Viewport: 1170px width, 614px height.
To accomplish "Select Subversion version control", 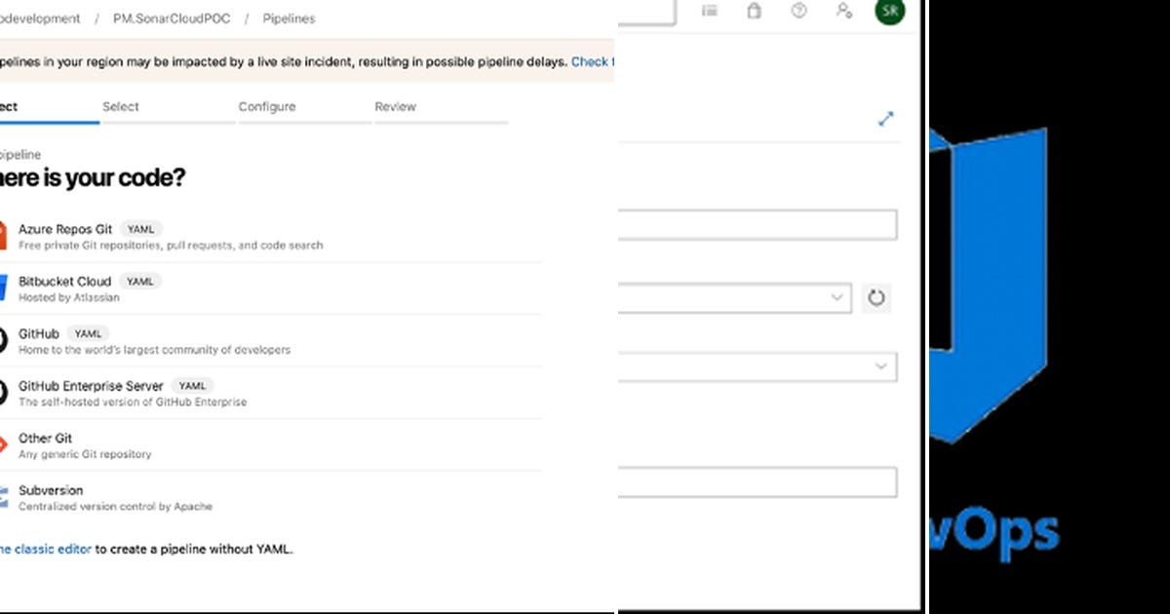I will tap(50, 490).
